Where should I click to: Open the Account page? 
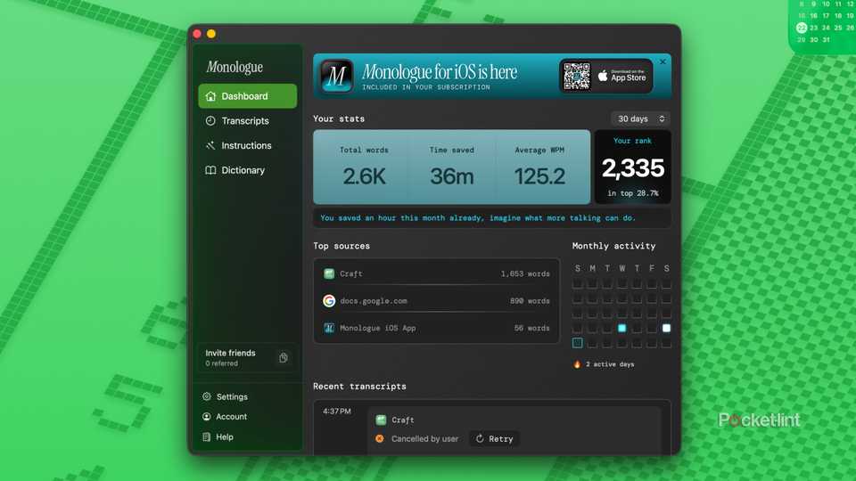coord(231,417)
